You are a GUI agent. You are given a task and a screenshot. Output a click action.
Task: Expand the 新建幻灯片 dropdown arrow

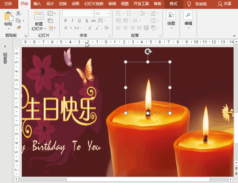coord(45,28)
